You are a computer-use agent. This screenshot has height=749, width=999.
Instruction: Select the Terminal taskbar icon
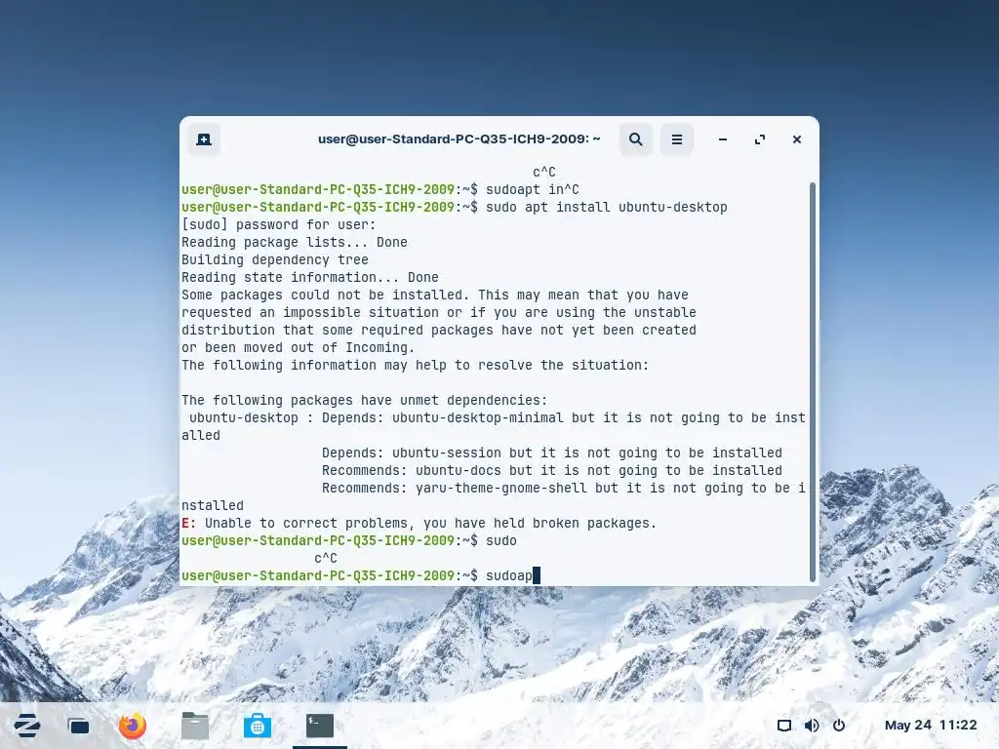(x=320, y=726)
